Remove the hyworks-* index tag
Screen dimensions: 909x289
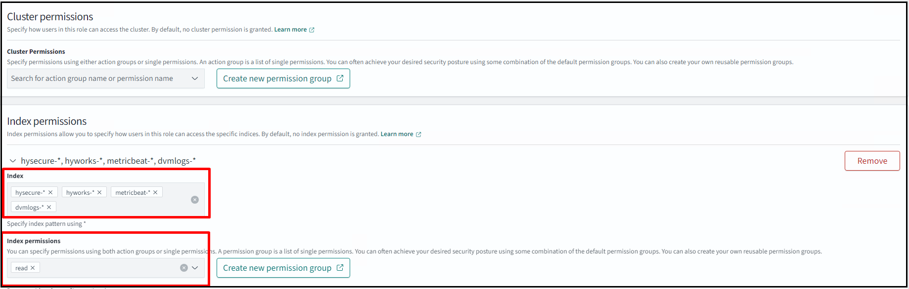click(x=99, y=192)
